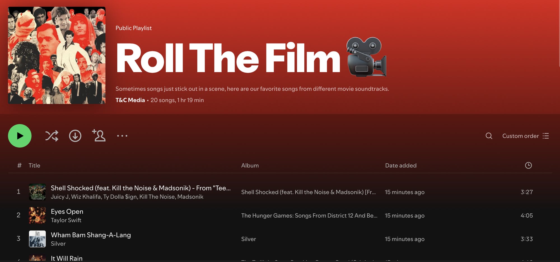
Task: Click The Hunger Games album thumbnail
Action: (x=37, y=215)
